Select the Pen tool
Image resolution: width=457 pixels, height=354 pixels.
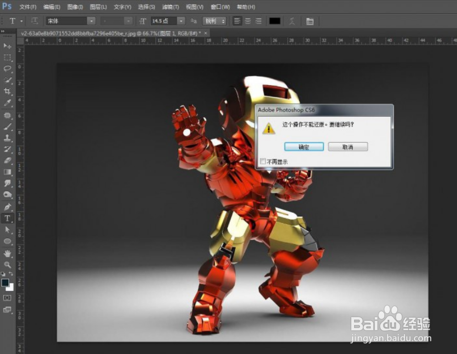pos(7,207)
